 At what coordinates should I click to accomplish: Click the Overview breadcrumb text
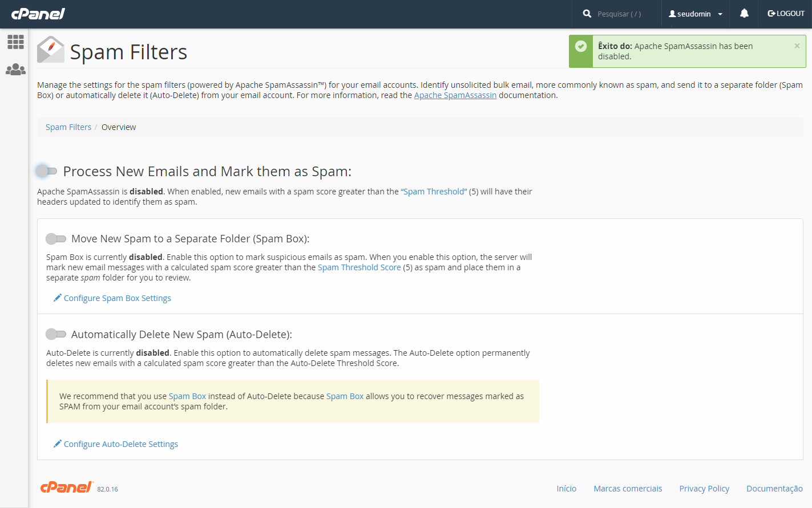(x=119, y=127)
